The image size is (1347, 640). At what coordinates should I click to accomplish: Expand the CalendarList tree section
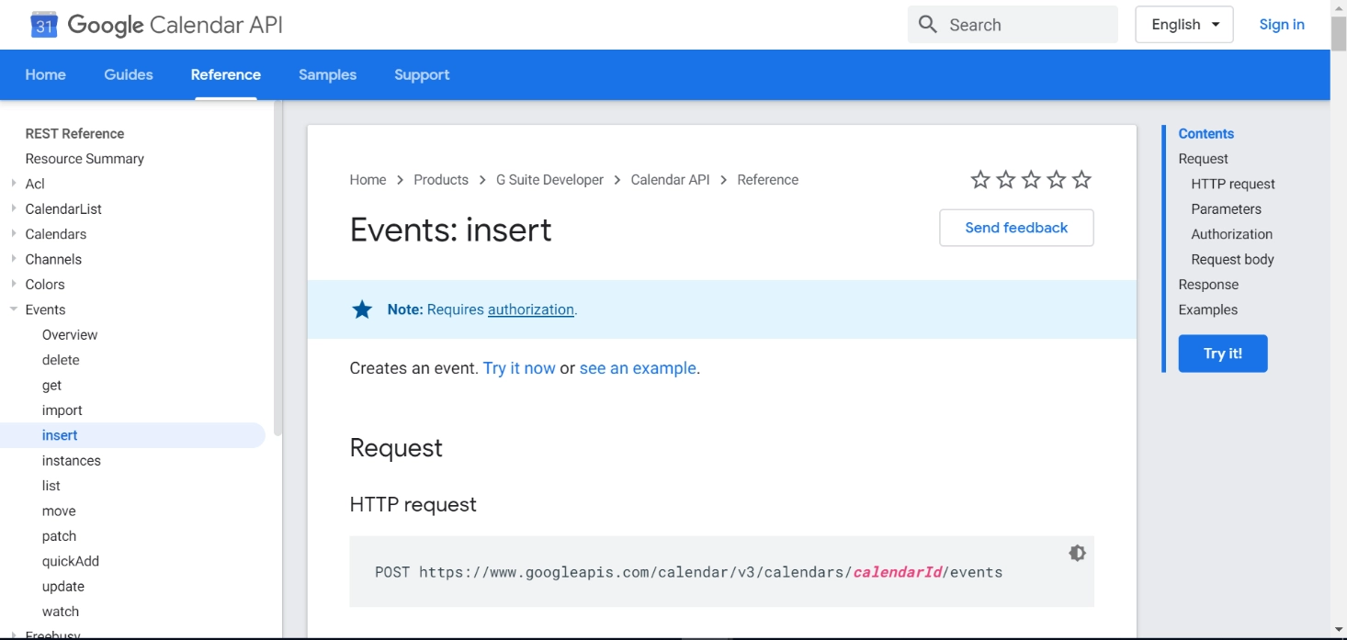[14, 208]
